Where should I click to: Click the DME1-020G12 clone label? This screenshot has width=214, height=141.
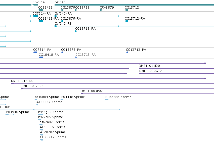150,71
